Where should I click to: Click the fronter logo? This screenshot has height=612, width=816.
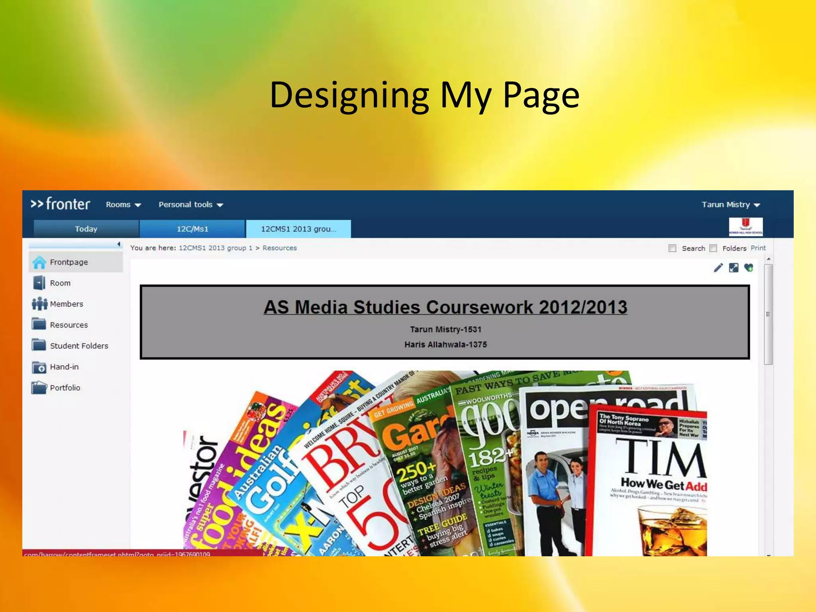pos(61,204)
